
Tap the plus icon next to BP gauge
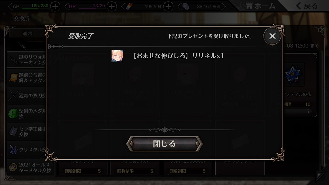[112, 6]
